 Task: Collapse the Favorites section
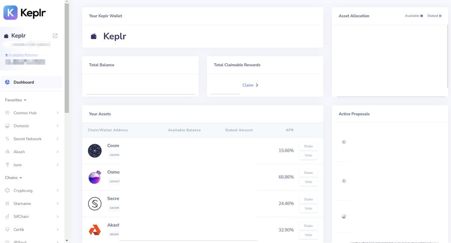15,100
